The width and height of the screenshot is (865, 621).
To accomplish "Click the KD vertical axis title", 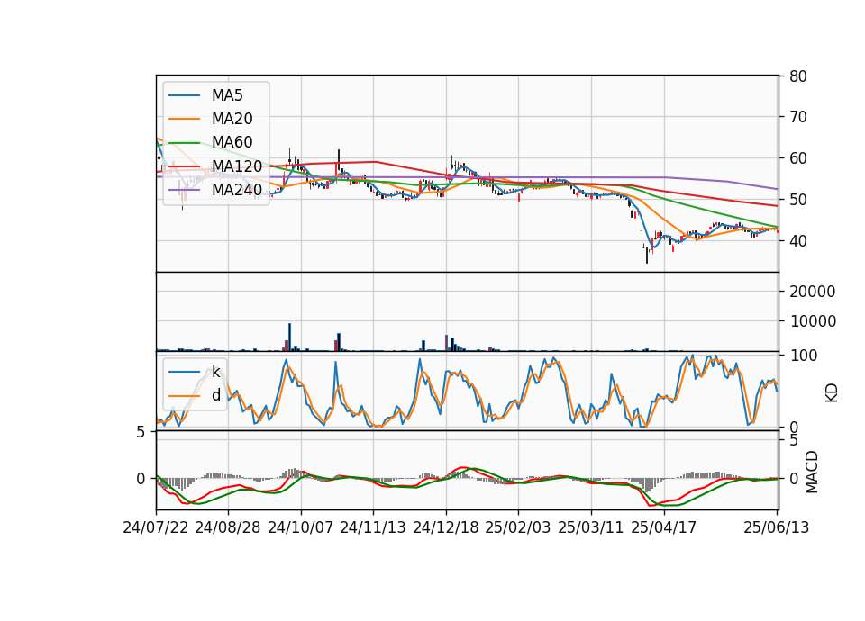I will 832,393.
